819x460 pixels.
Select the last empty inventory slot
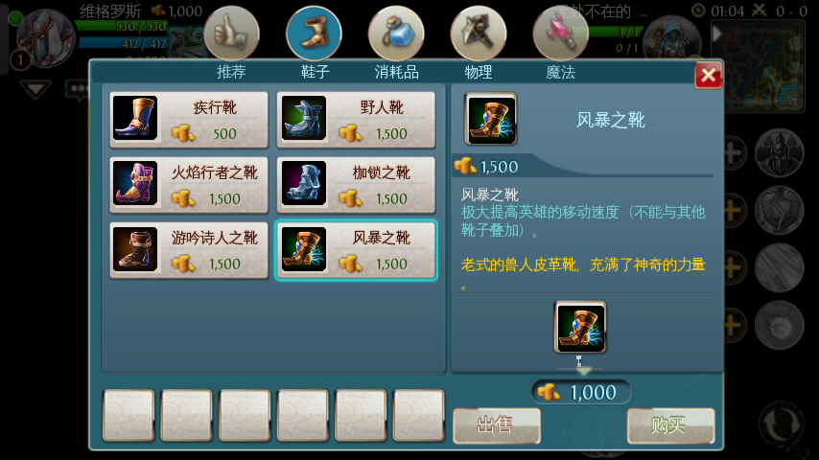[x=418, y=415]
